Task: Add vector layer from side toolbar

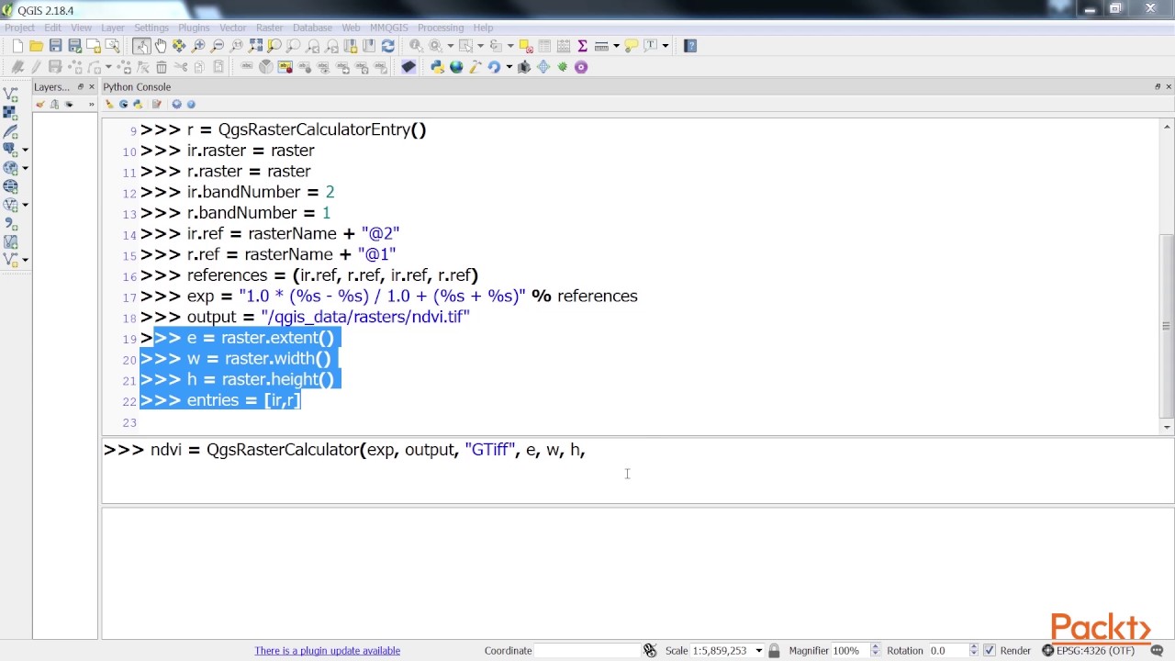Action: tap(11, 94)
